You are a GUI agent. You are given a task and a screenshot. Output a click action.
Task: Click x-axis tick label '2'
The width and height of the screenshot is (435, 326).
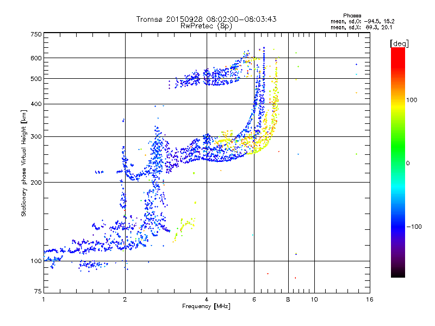pos(125,299)
